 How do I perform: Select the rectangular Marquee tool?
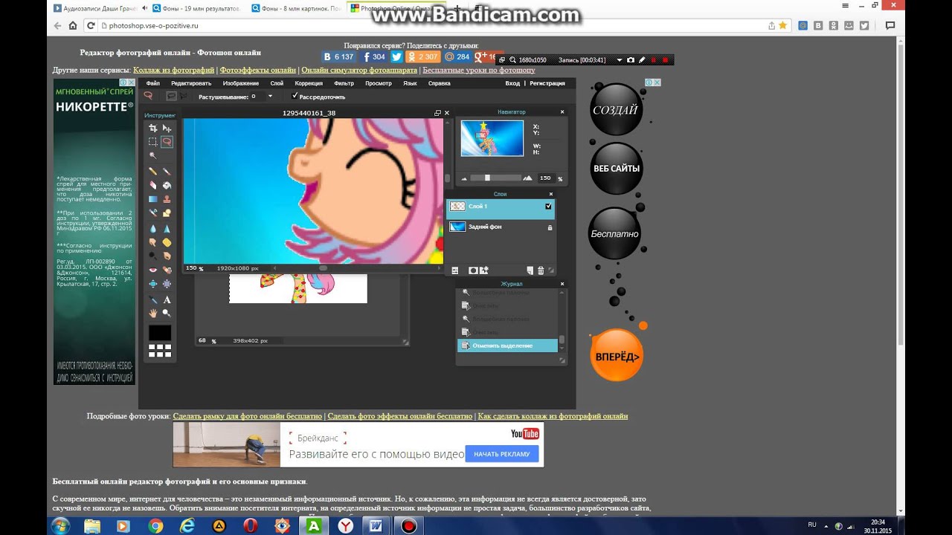[153, 142]
